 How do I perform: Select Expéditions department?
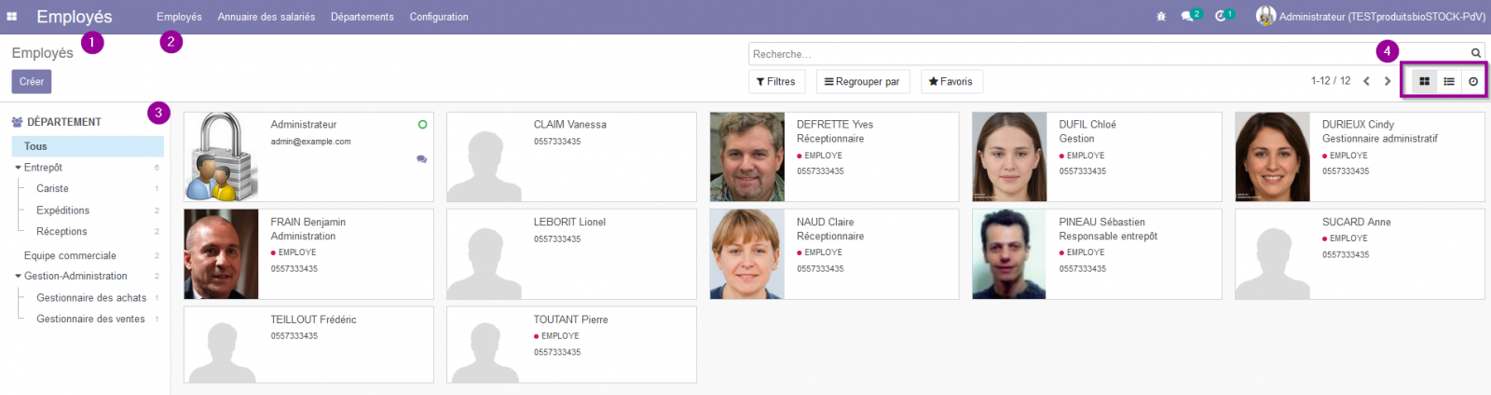[x=63, y=211]
